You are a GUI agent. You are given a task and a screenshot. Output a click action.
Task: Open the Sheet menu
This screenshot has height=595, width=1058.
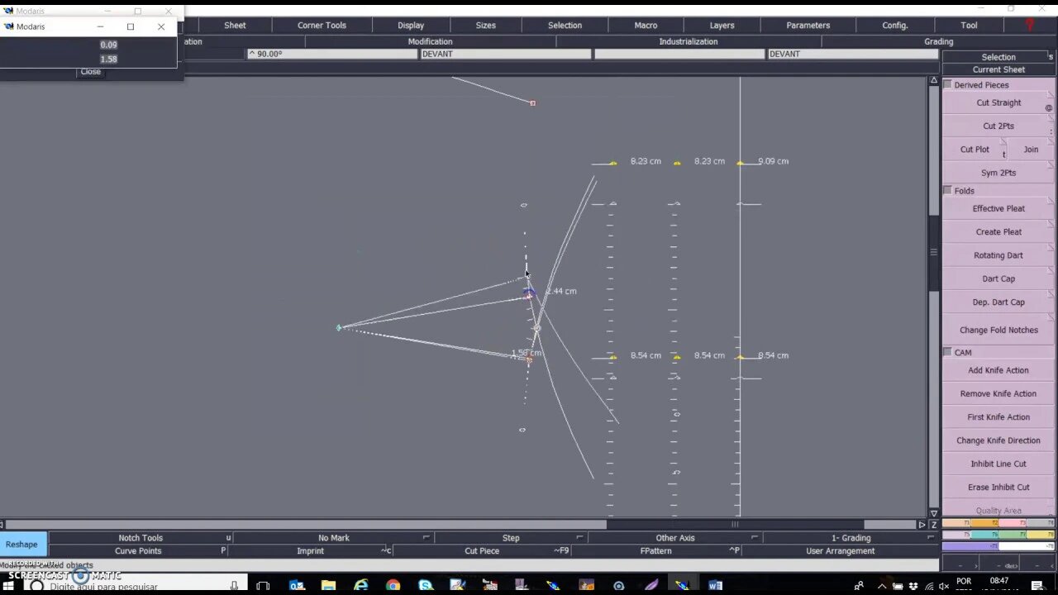235,25
